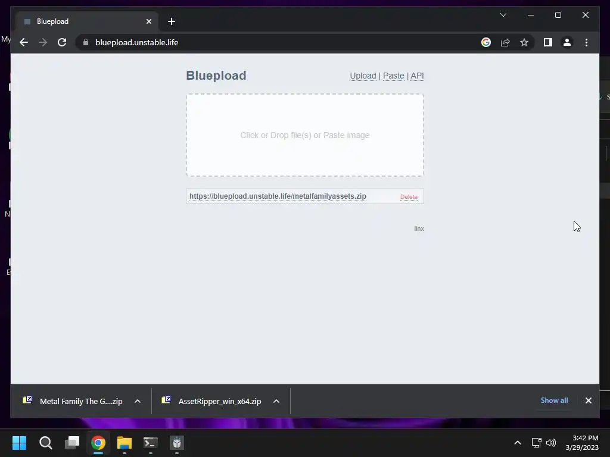This screenshot has width=610, height=457.
Task: Click Chrome icon on taskbar
Action: click(x=98, y=443)
